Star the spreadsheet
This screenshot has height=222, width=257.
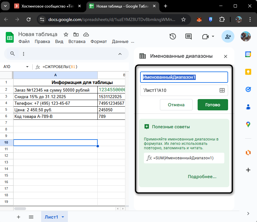pyautogui.click(x=65, y=34)
